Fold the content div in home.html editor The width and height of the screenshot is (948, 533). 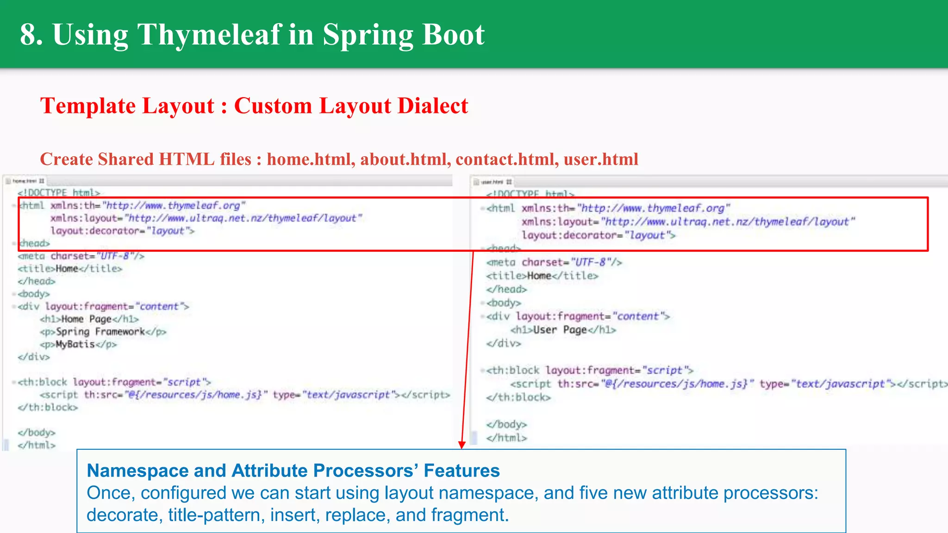point(14,307)
